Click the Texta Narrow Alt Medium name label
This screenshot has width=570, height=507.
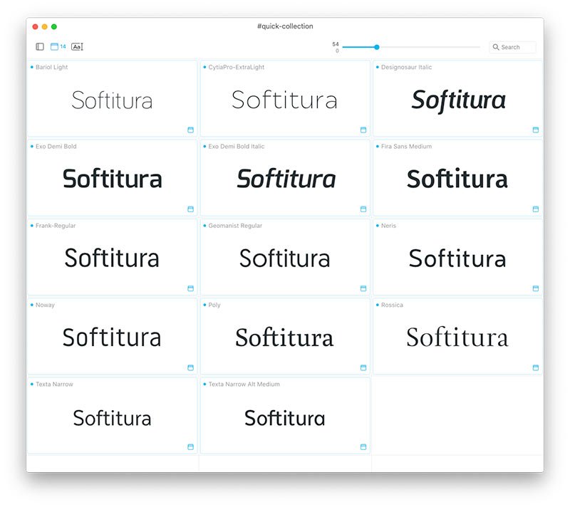pos(244,384)
